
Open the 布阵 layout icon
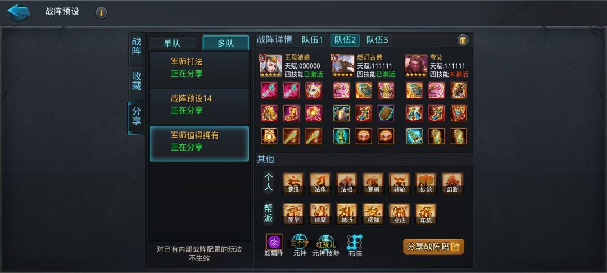pos(355,242)
